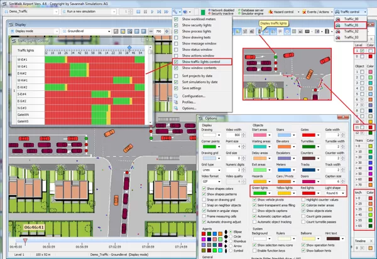
Task: Open the Light shape Round 6 dropdown
Action: coord(343,193)
